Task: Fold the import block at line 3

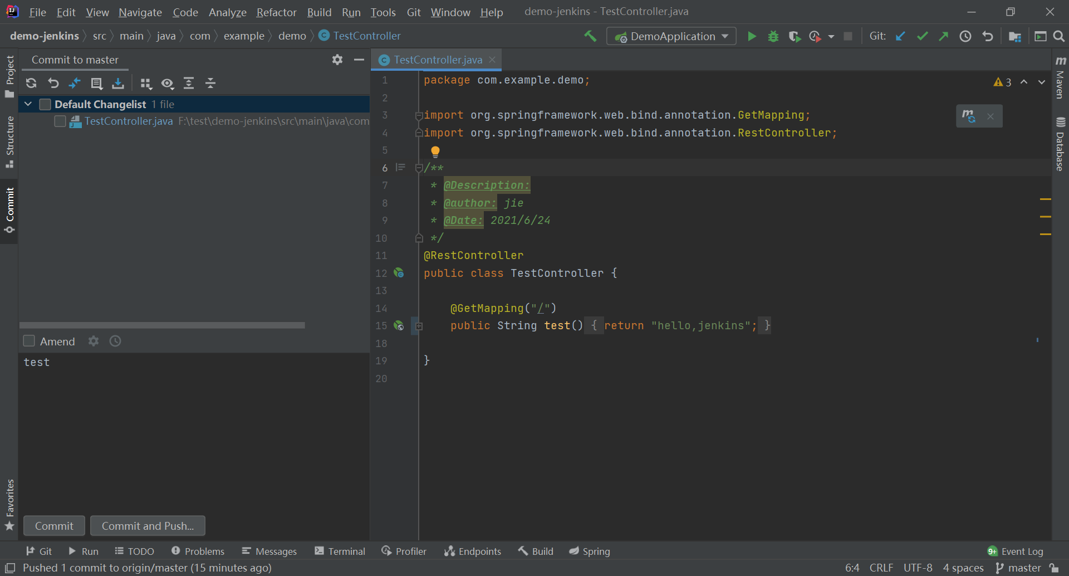Action: pyautogui.click(x=419, y=115)
